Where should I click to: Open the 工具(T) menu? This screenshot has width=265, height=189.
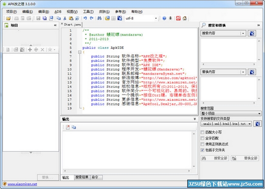[x=88, y=11]
